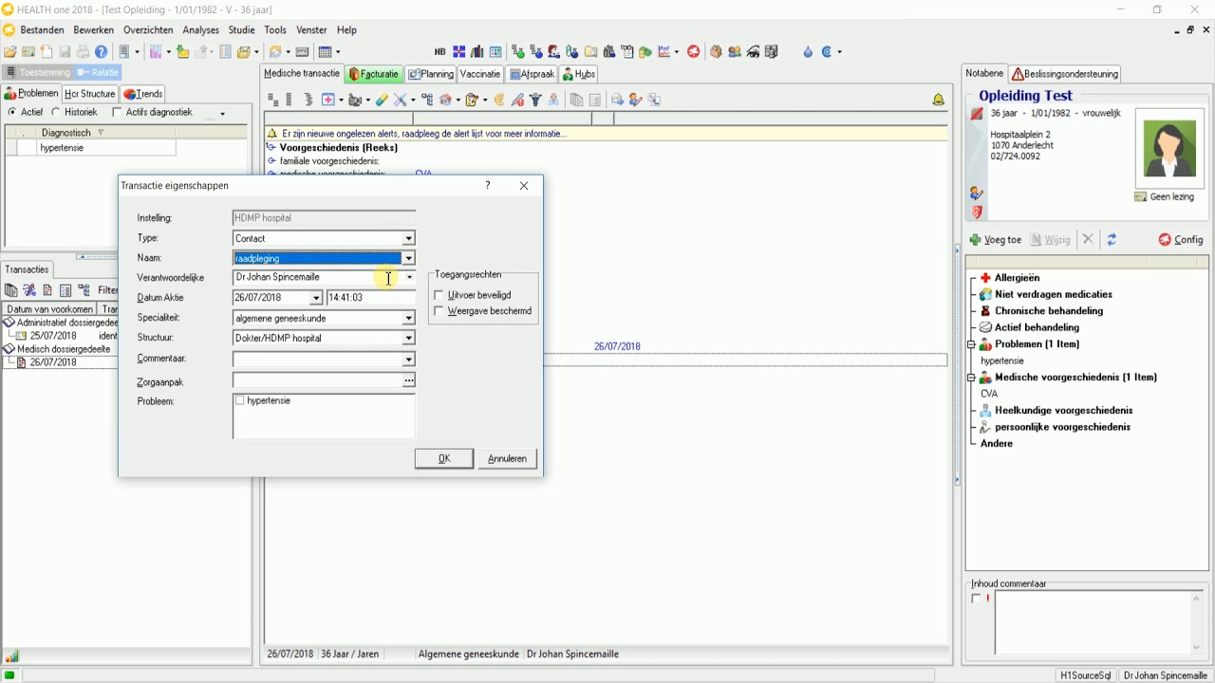Click the tree structure icon in Transacties panel

[x=84, y=290]
